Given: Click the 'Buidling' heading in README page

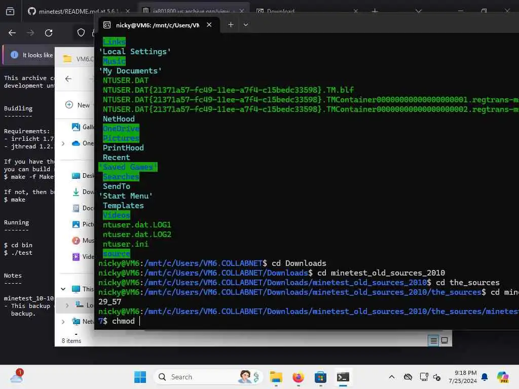Looking at the screenshot, I should pos(18,108).
